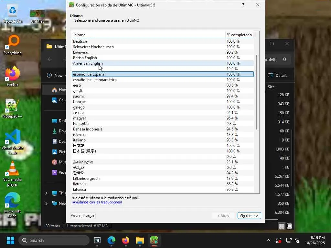Click the Siguiente button

coord(249,215)
